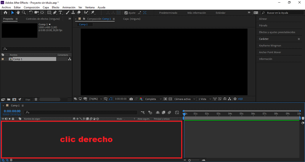Select the Brush tool
The height and width of the screenshot is (162, 305).
point(67,13)
